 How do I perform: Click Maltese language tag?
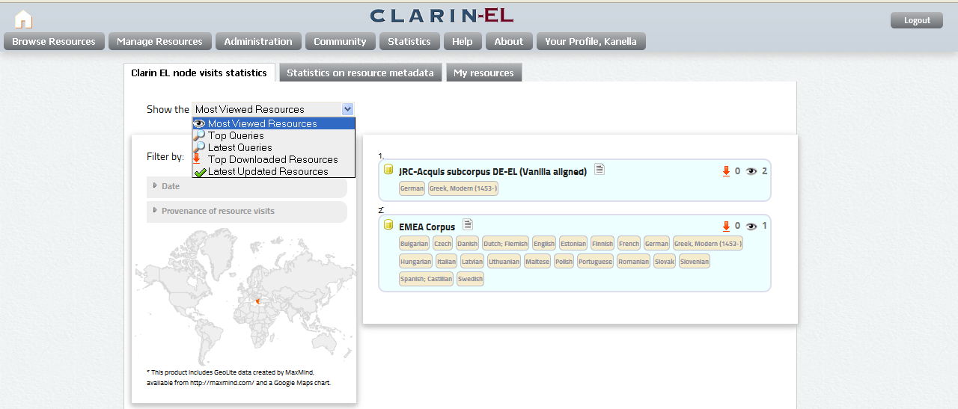[537, 262]
